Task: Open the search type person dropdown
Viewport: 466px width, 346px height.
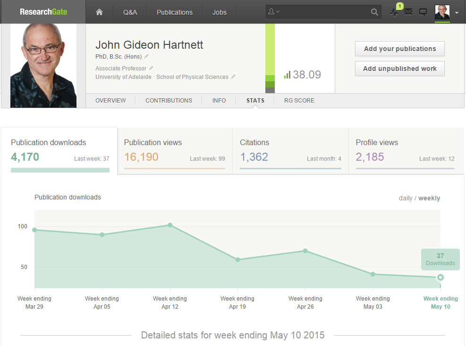Action: pyautogui.click(x=273, y=12)
